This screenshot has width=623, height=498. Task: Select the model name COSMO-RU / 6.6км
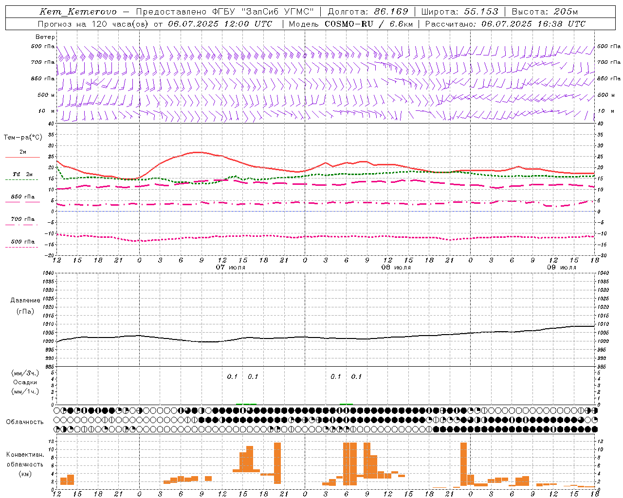pos(368,24)
